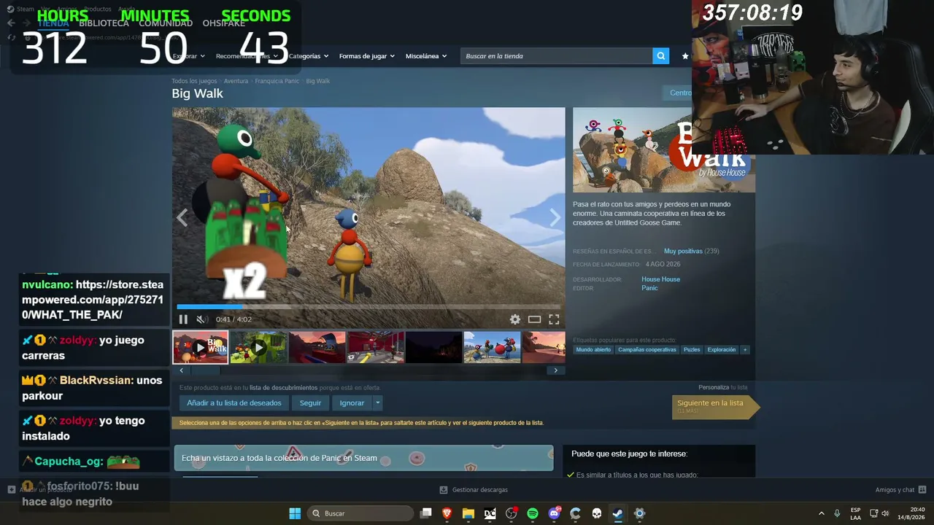Click the Ignorar button
Viewport: 934px width, 525px height.
tap(352, 402)
